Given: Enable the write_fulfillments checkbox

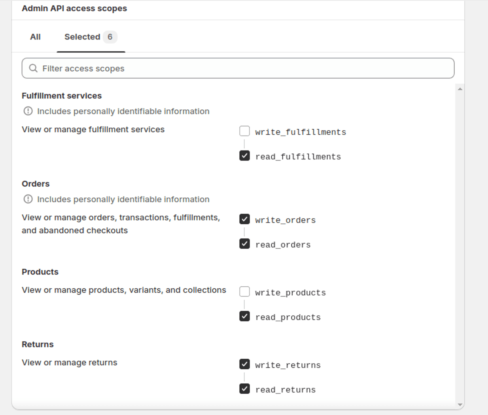Looking at the screenshot, I should click(245, 131).
